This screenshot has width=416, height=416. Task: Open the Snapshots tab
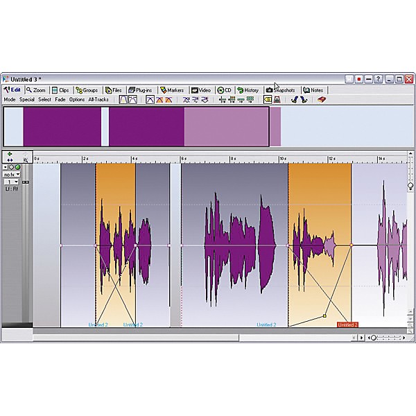tap(281, 90)
